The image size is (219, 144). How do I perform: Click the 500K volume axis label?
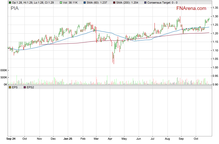(4, 77)
